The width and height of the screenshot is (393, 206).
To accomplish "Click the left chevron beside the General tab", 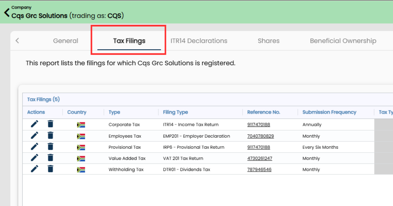I will 17,41.
